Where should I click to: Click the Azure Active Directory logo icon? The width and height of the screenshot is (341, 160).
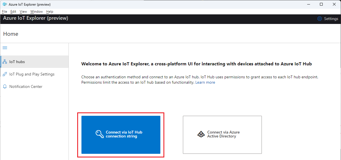click(201, 134)
